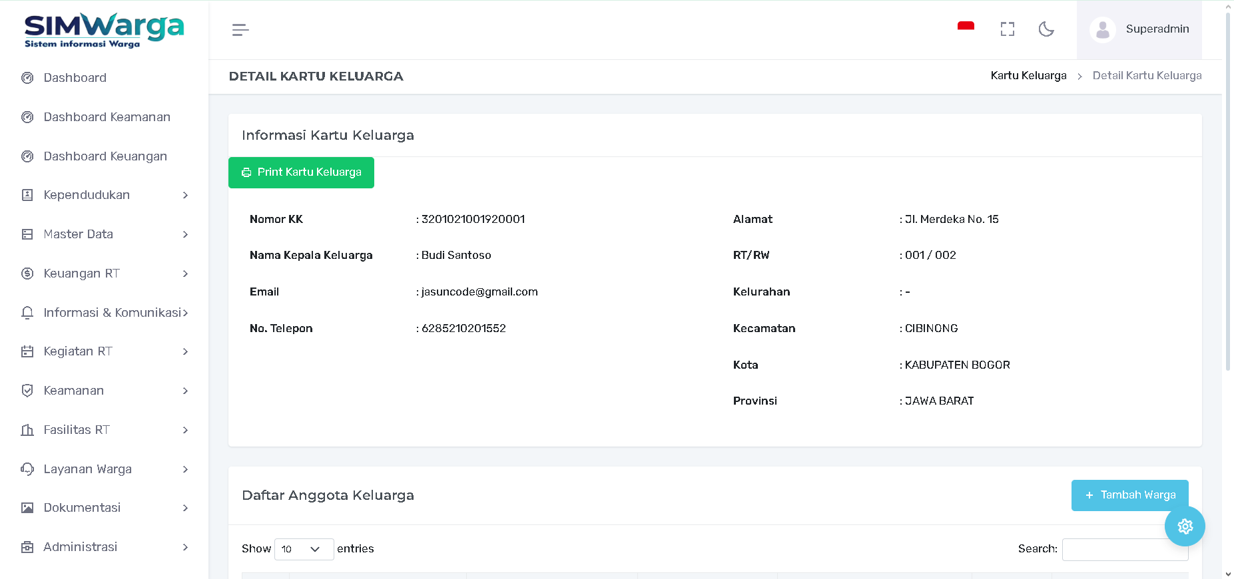Click the Indonesian flag language icon
Image resolution: width=1234 pixels, height=579 pixels.
point(966,28)
